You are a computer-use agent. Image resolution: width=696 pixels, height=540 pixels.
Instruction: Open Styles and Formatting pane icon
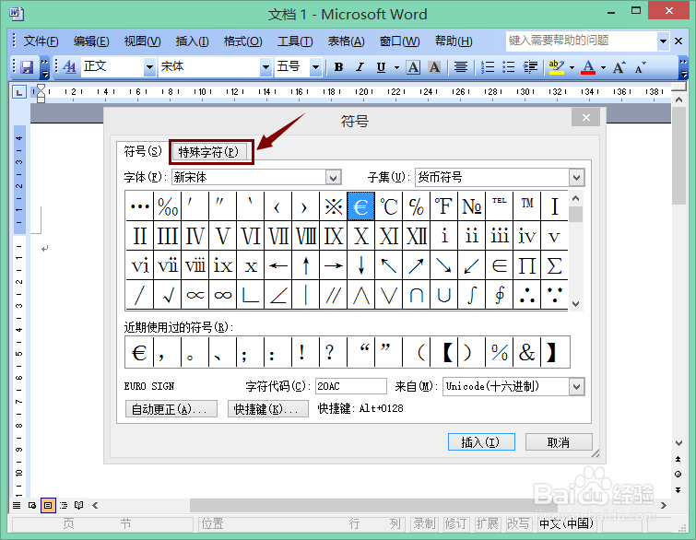point(69,67)
